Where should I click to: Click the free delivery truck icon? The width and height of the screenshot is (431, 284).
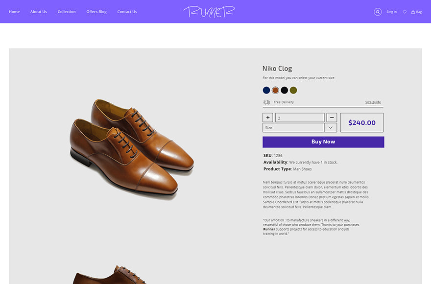point(267,102)
